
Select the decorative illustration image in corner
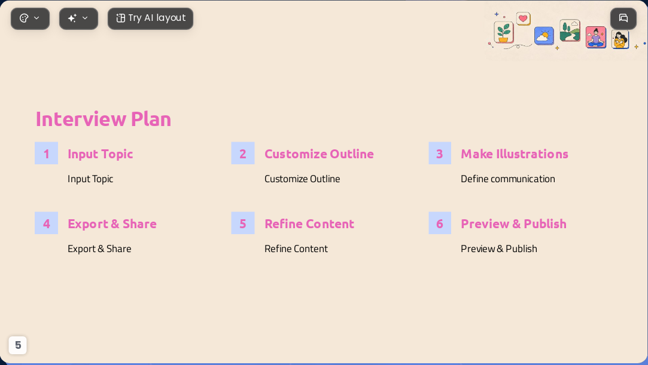tap(566, 31)
